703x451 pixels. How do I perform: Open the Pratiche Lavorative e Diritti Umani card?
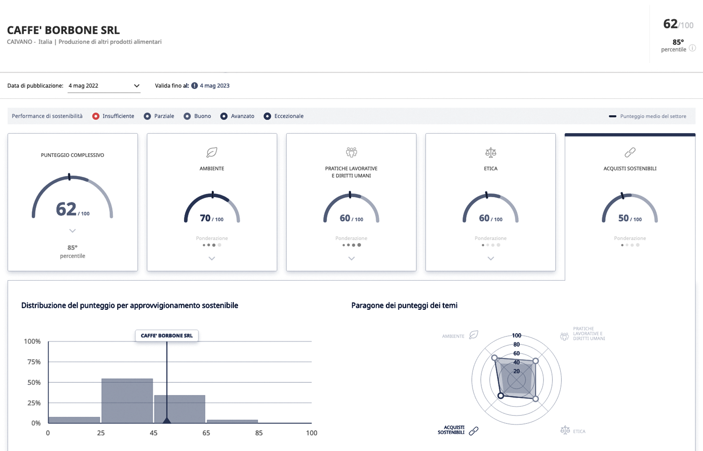[x=351, y=202]
